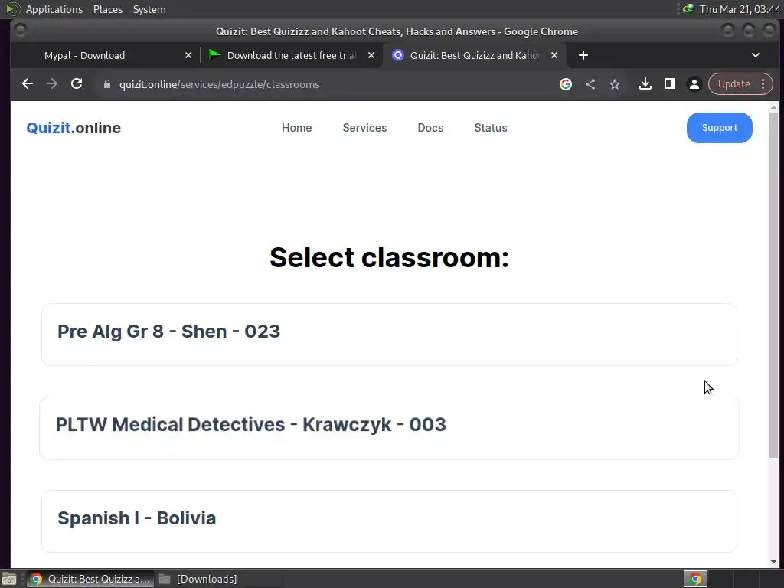This screenshot has height=588, width=784.
Task: Select the Quizit: Best Quizizz tab
Action: [x=475, y=55]
